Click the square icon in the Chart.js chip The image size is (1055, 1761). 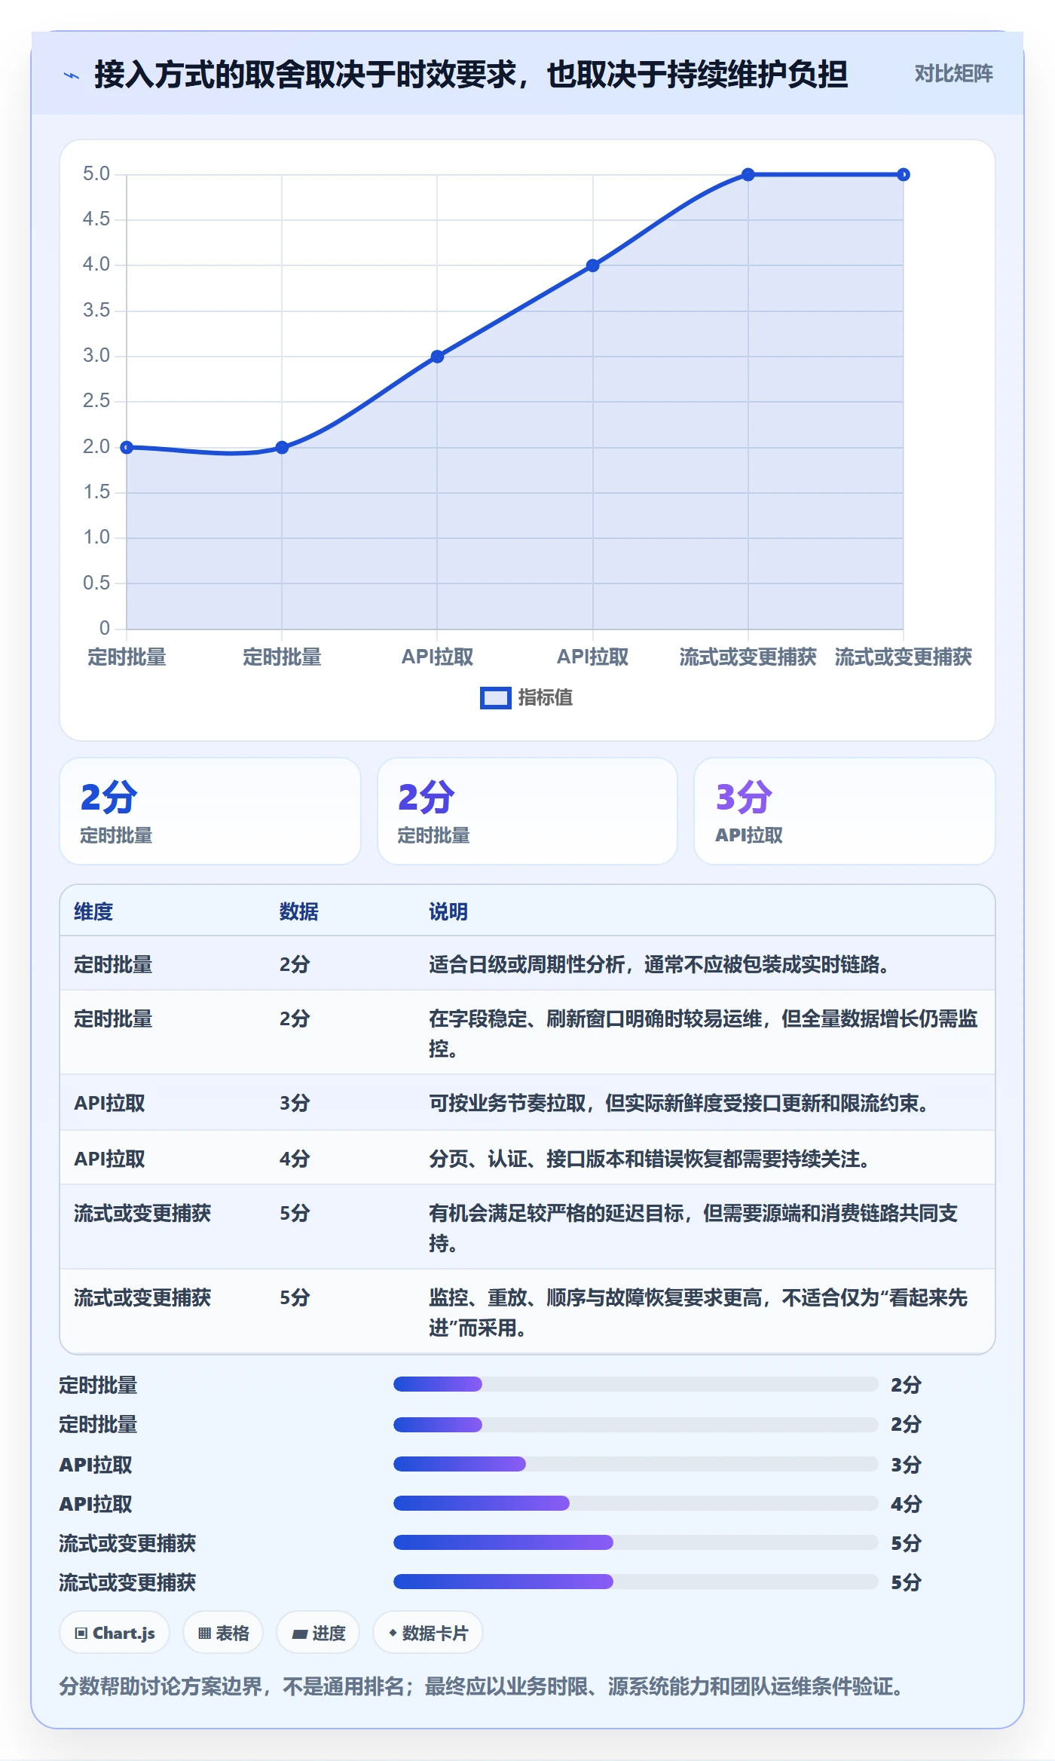[81, 1634]
